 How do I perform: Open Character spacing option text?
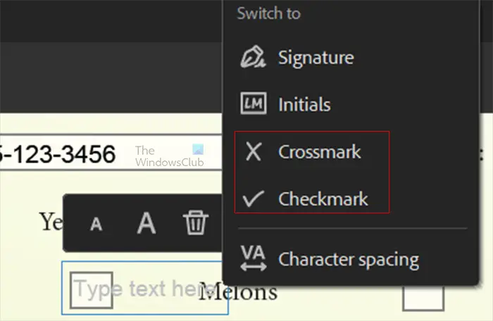349,259
